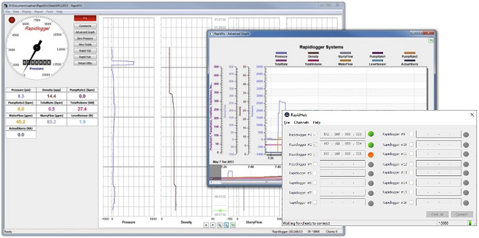Viewport: 479px width, 238px height.
Task: Click the Zero Totals button
Action: (x=85, y=45)
